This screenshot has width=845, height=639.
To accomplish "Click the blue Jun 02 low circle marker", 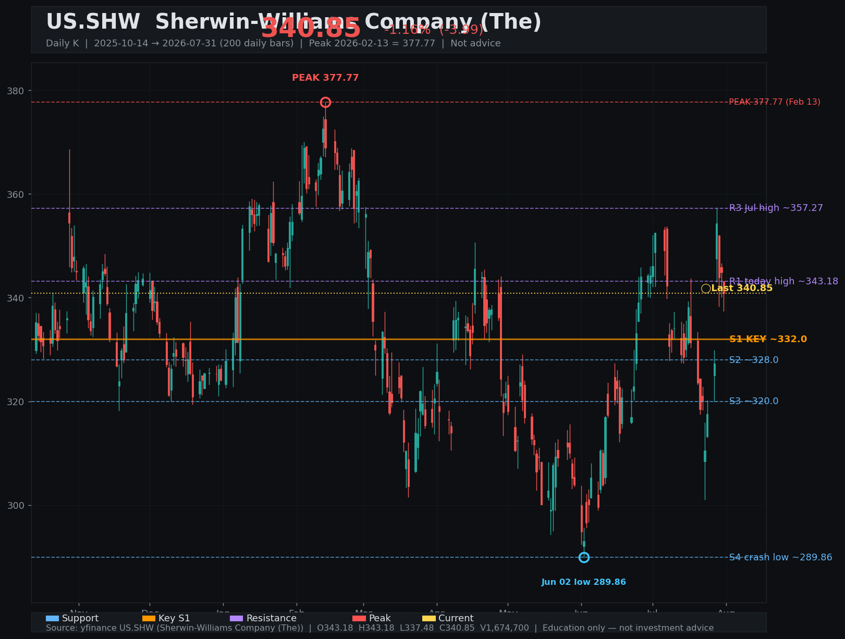I will (x=584, y=557).
